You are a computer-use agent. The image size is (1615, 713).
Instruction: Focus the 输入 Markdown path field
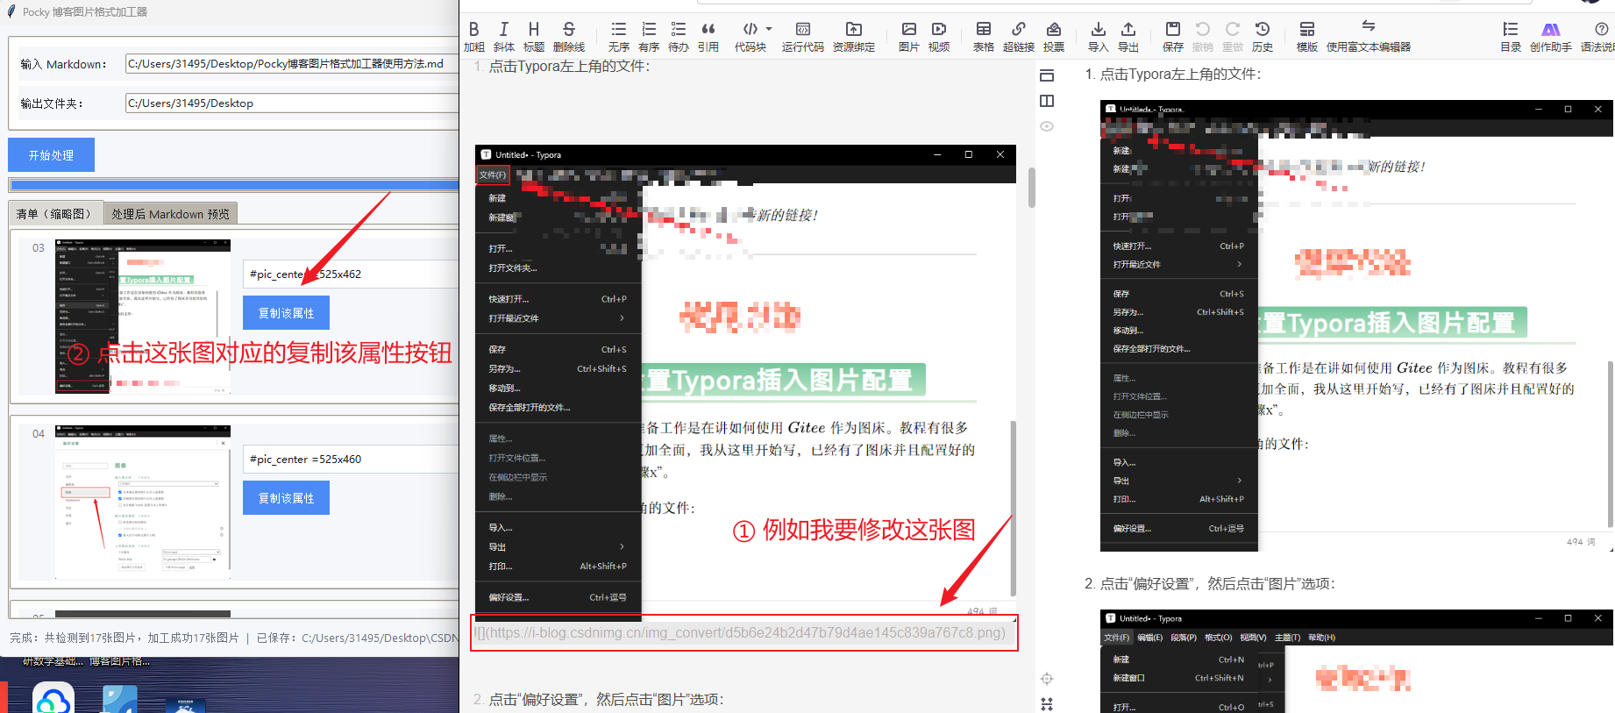292,64
